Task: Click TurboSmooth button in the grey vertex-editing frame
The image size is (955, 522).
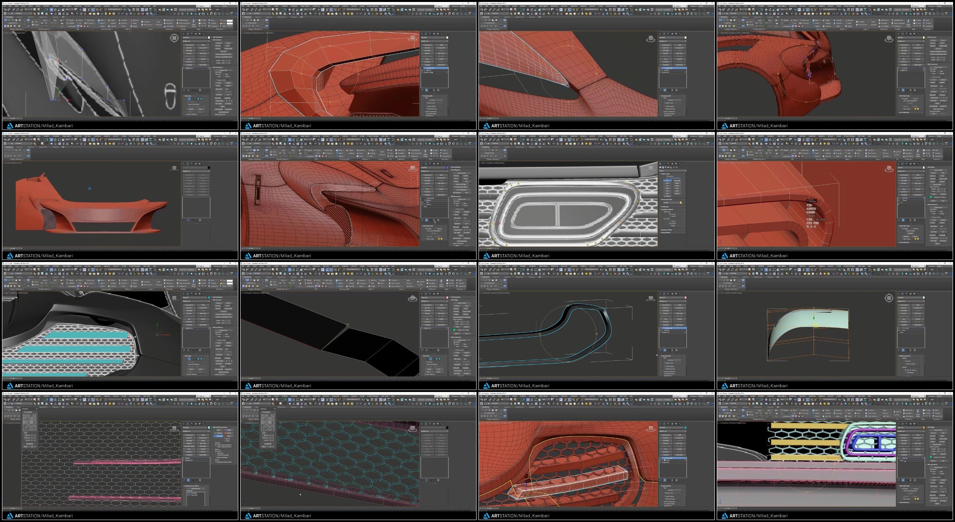Action: pos(189,45)
